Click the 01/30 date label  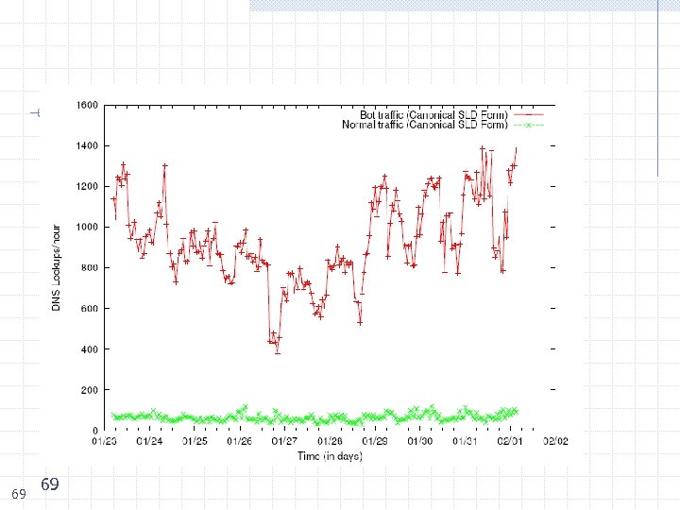coord(419,441)
